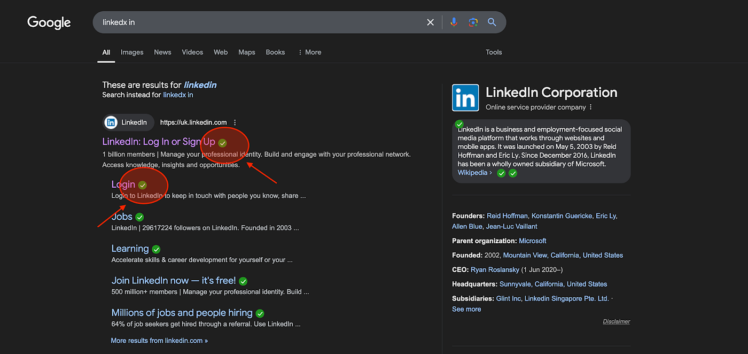
Task: Click Sunnyvale, California, United States link
Action: [x=554, y=284]
